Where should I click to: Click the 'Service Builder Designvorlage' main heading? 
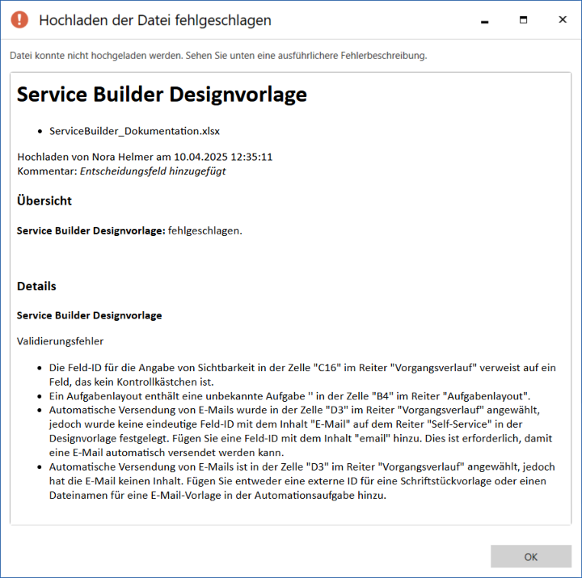(x=162, y=94)
